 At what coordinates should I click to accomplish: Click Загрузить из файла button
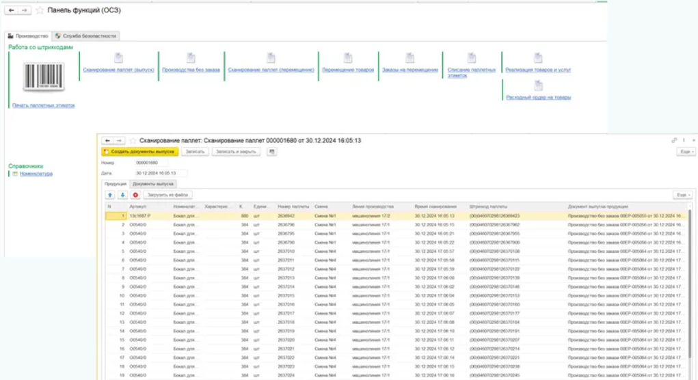(x=167, y=195)
